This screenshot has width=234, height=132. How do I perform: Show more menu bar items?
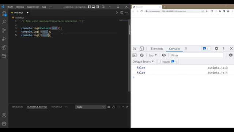pos(51,7)
